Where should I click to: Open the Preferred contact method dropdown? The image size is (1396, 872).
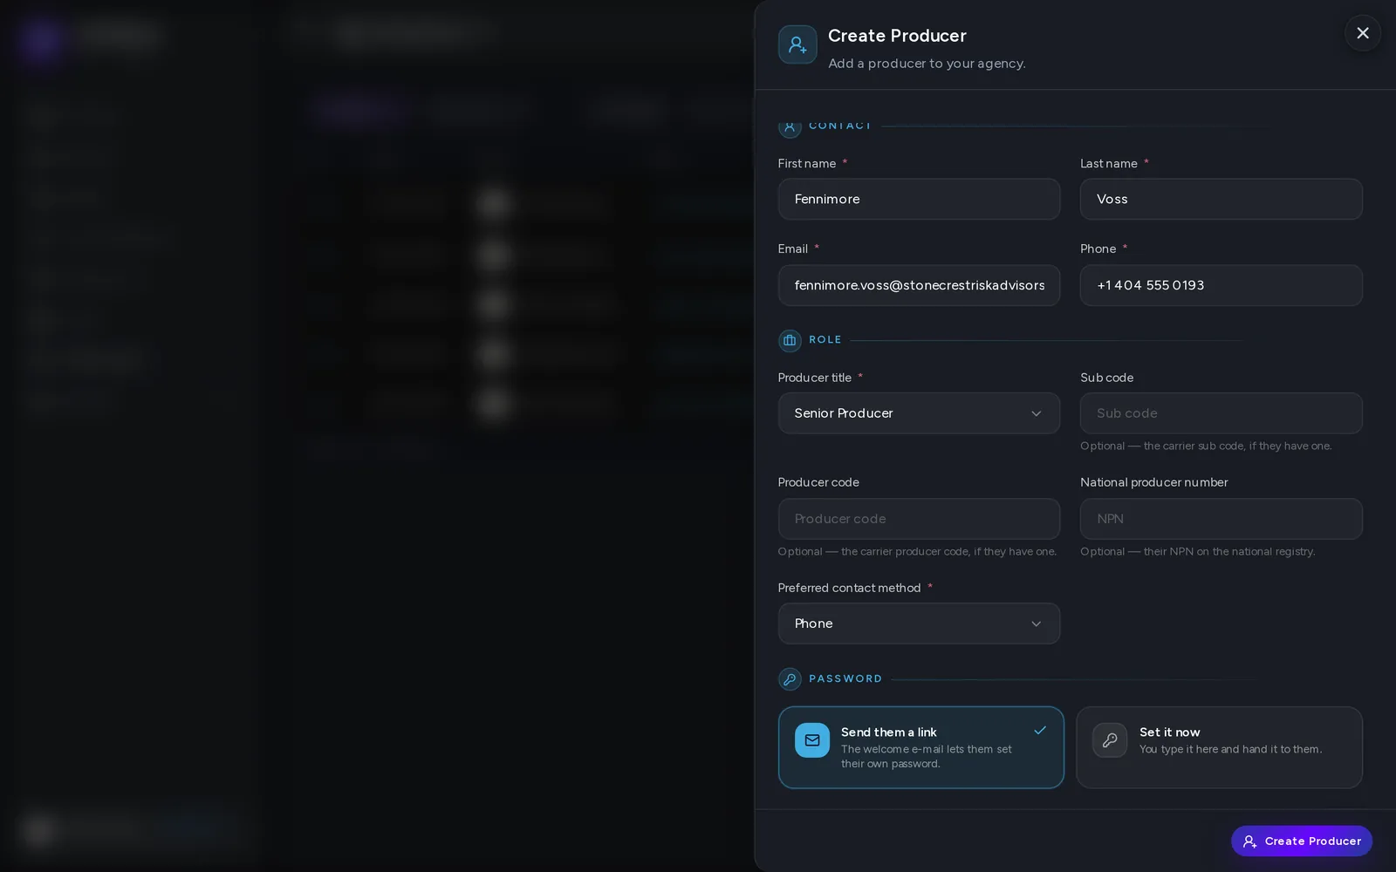pyautogui.click(x=919, y=623)
